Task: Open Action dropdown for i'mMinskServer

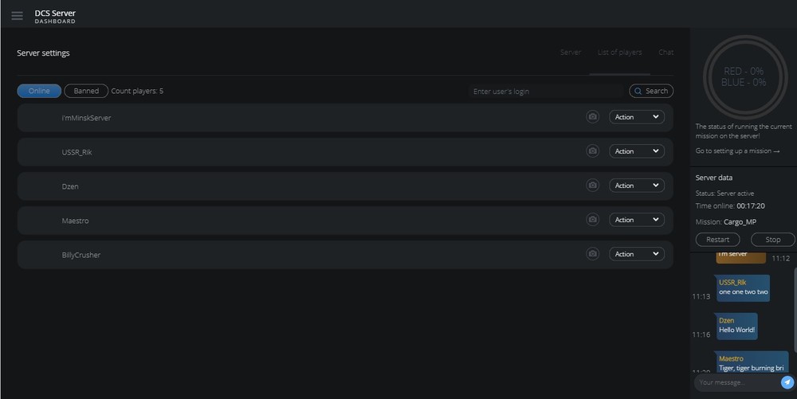Action: [x=637, y=117]
